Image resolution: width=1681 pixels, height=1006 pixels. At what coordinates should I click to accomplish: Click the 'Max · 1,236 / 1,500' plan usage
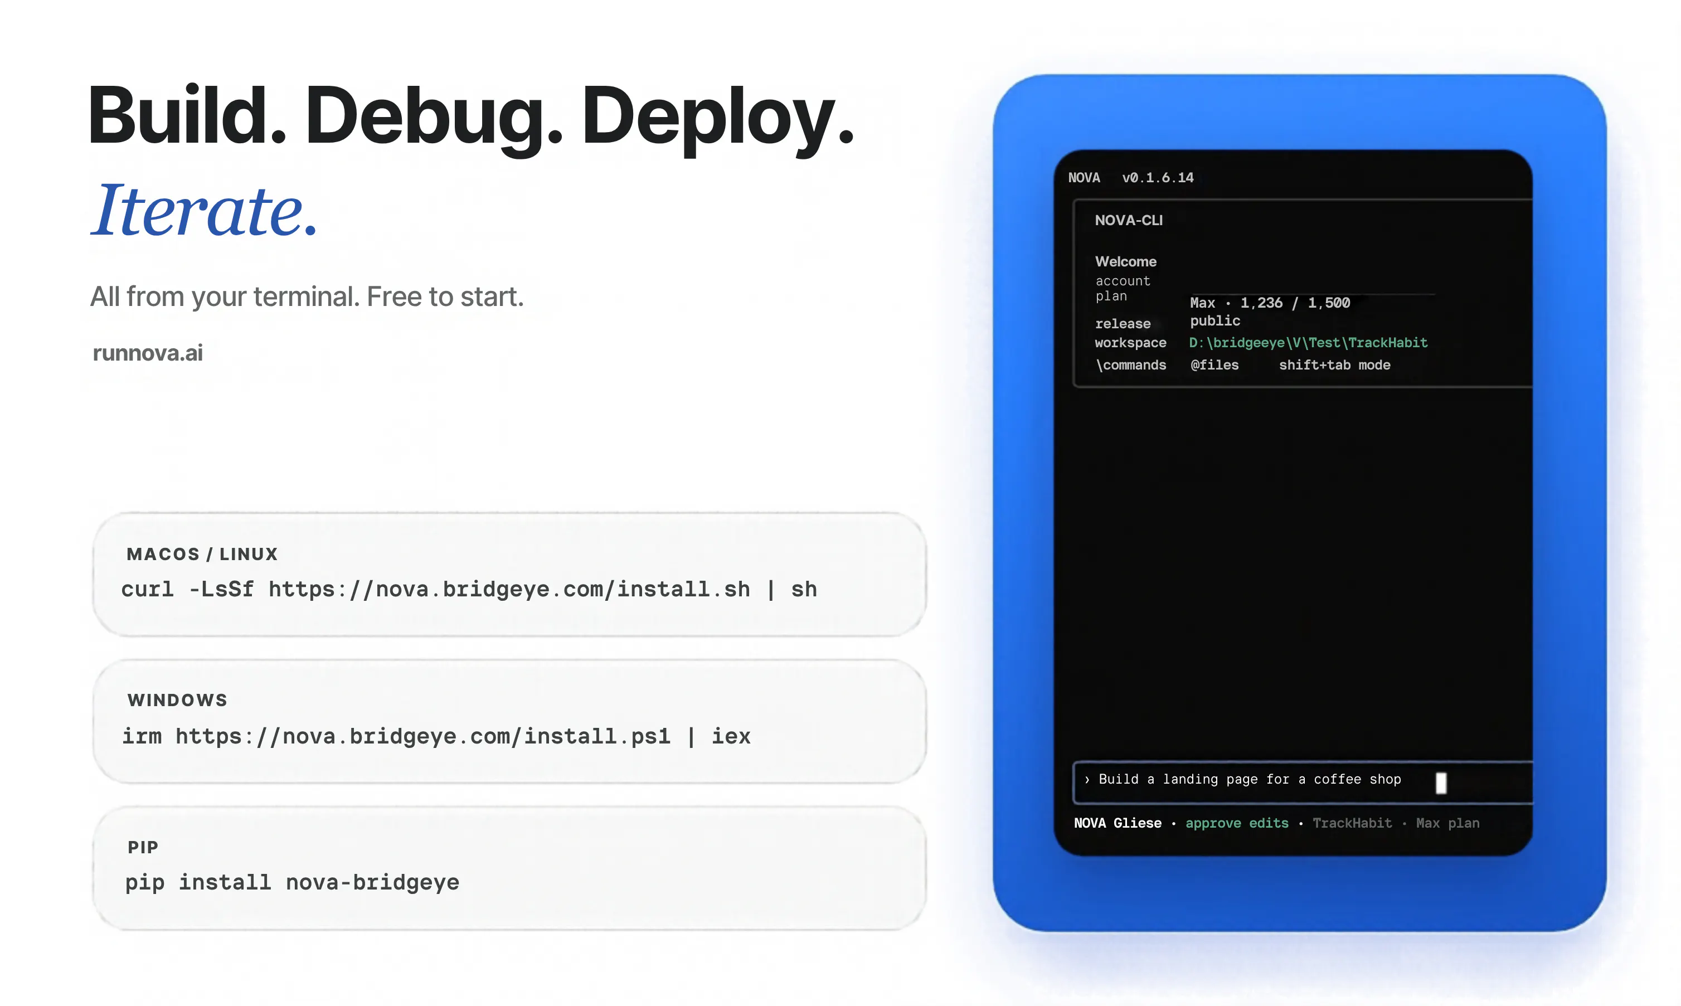[1270, 303]
